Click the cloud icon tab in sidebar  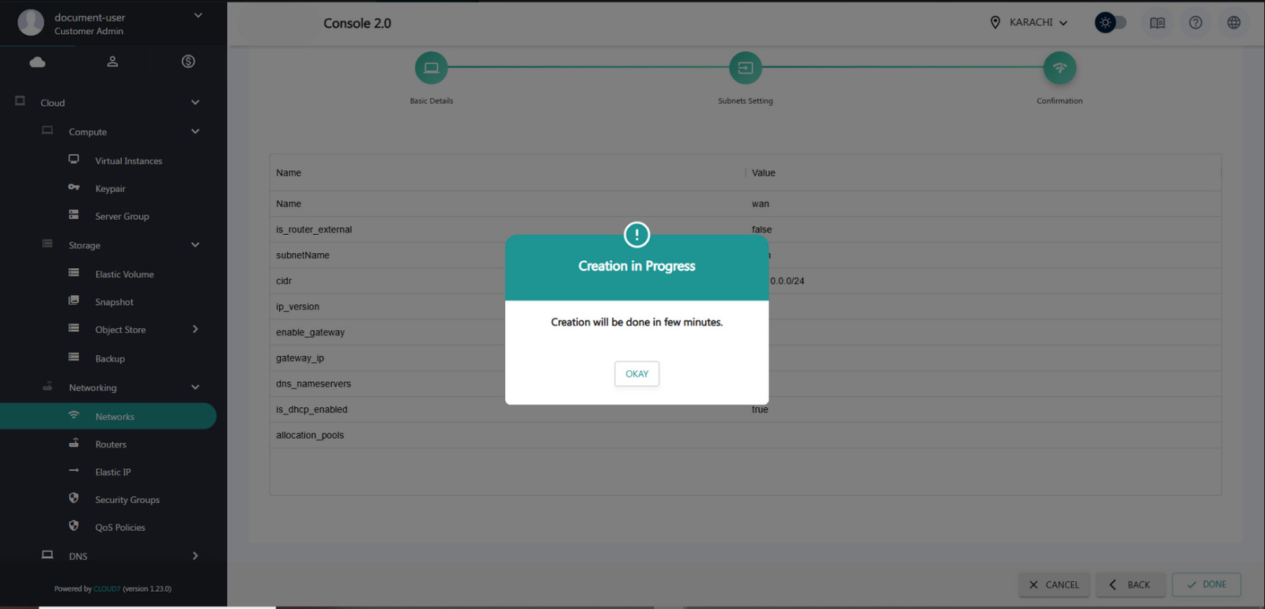pyautogui.click(x=37, y=62)
